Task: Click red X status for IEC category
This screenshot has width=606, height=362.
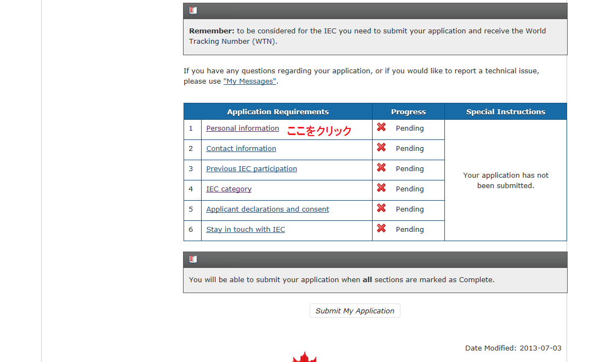Action: [381, 188]
